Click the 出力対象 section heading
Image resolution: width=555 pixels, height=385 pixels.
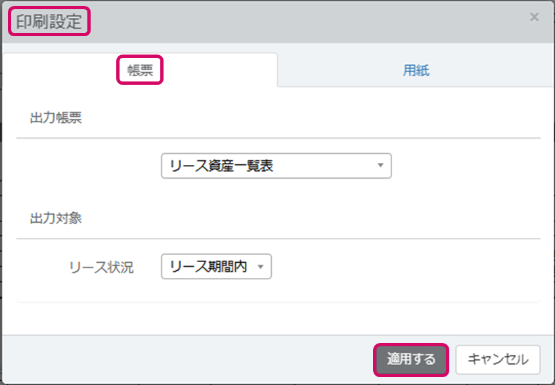[x=56, y=219]
